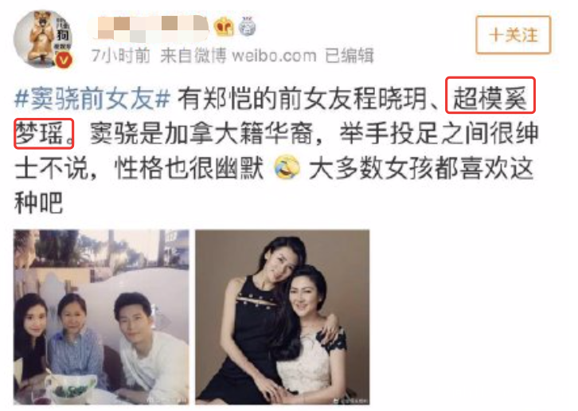Click the laughing-crying emoji in post
This screenshot has width=578, height=411.
(x=287, y=168)
